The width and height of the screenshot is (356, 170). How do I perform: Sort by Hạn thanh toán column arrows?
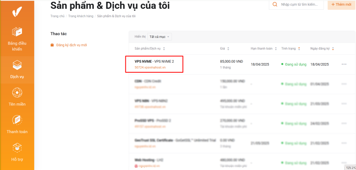[x=276, y=49]
